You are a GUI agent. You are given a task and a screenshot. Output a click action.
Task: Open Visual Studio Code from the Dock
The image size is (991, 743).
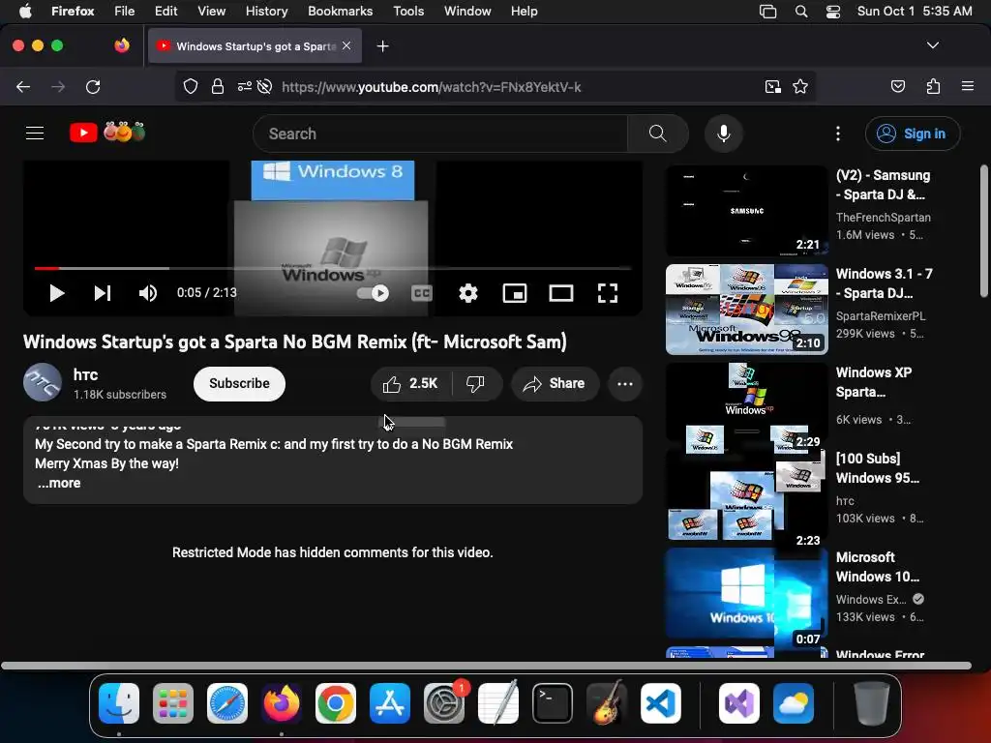(660, 703)
